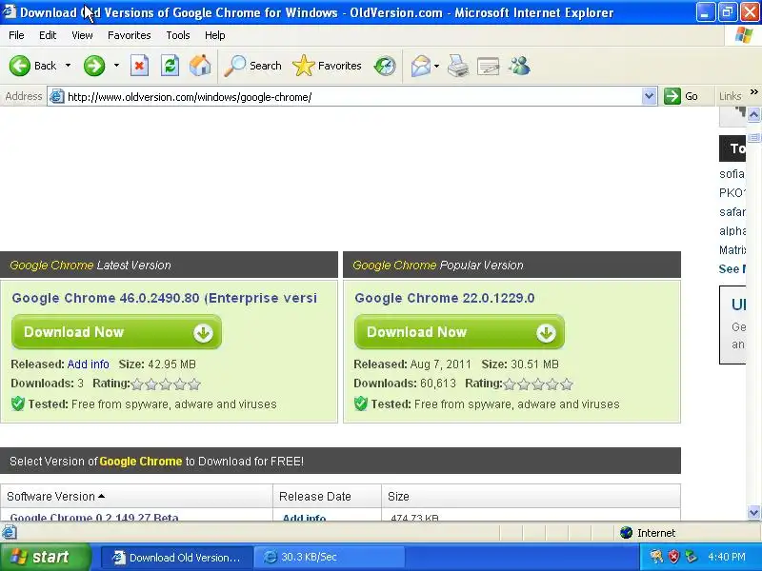
Task: Open the address bar dropdown list
Action: click(x=650, y=96)
